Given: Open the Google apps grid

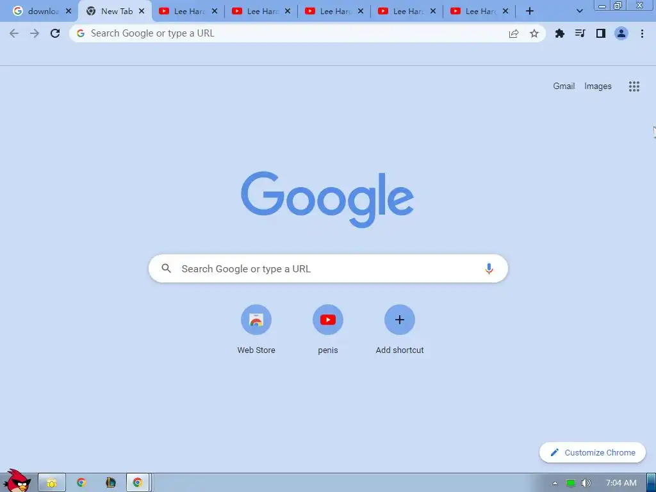Looking at the screenshot, I should [x=634, y=86].
